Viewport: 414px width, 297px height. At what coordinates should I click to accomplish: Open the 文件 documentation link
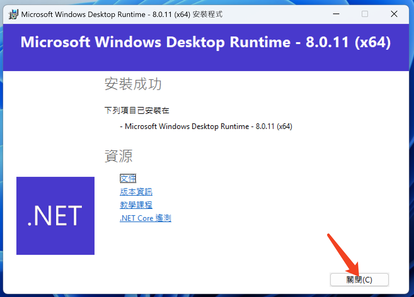click(128, 178)
